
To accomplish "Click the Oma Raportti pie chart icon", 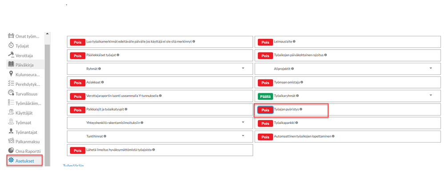I will click(x=12, y=150).
